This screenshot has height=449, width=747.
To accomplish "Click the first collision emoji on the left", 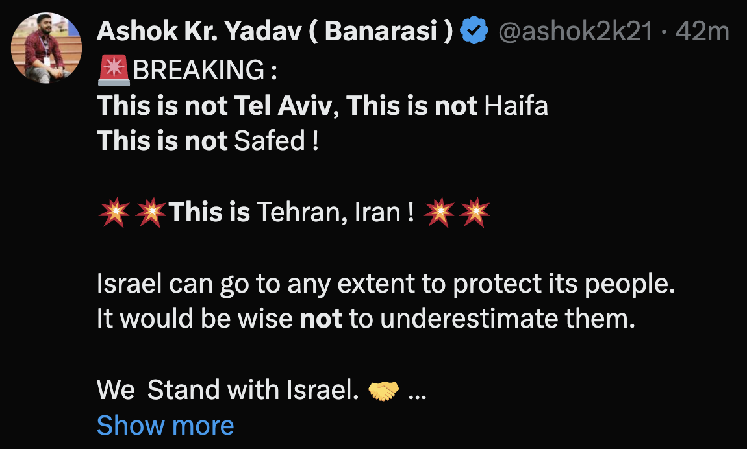I will [x=114, y=213].
